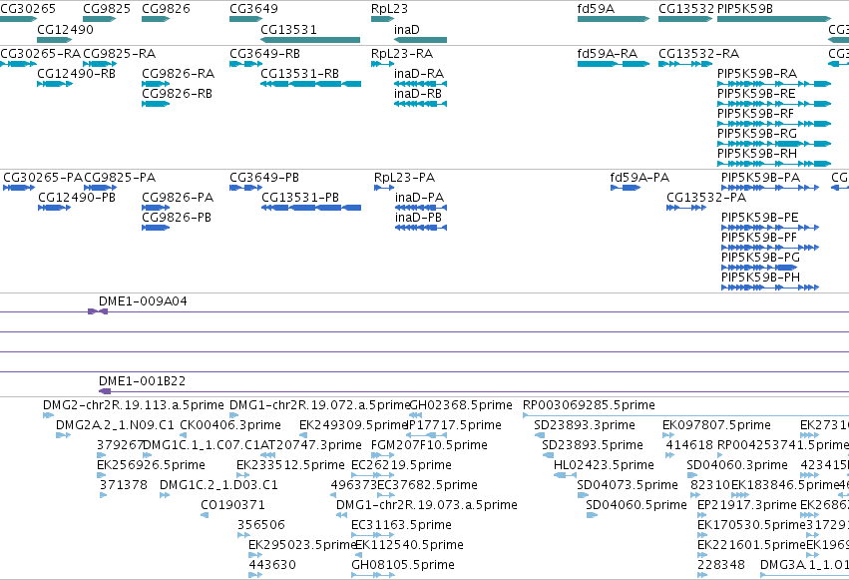Viewport: 849px width, 580px height.
Task: Click the CG13532 gene label
Action: point(686,9)
